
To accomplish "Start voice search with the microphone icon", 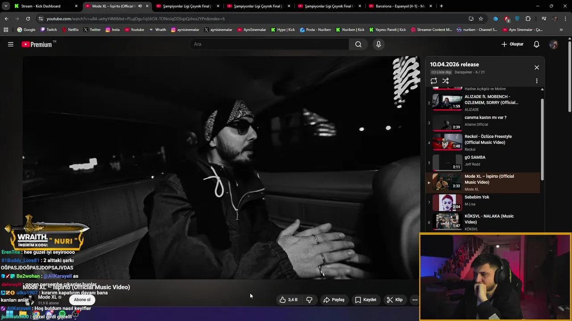I will [x=379, y=44].
